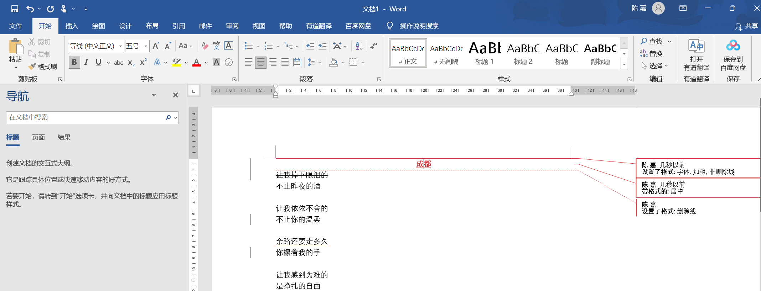The width and height of the screenshot is (761, 291).
Task: Open the 页面 tab in navigation pane
Action: point(38,137)
